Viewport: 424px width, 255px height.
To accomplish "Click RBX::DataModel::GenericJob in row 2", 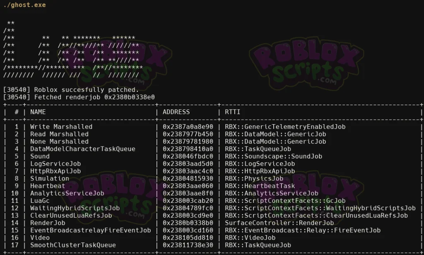I will 275,134.
